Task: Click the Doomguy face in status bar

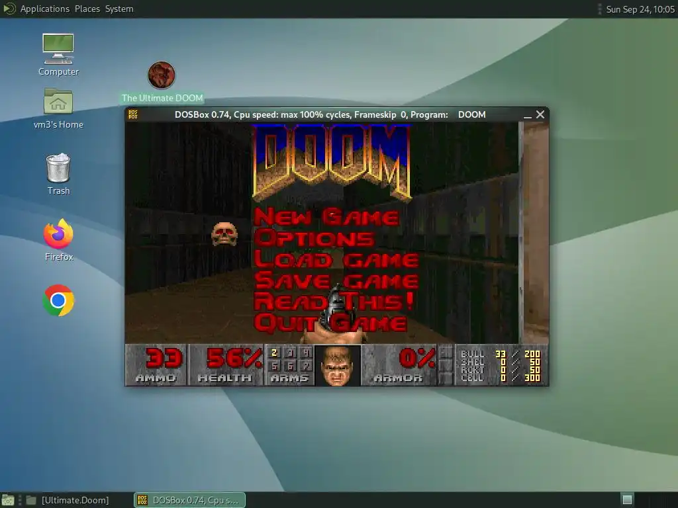Action: click(x=338, y=365)
